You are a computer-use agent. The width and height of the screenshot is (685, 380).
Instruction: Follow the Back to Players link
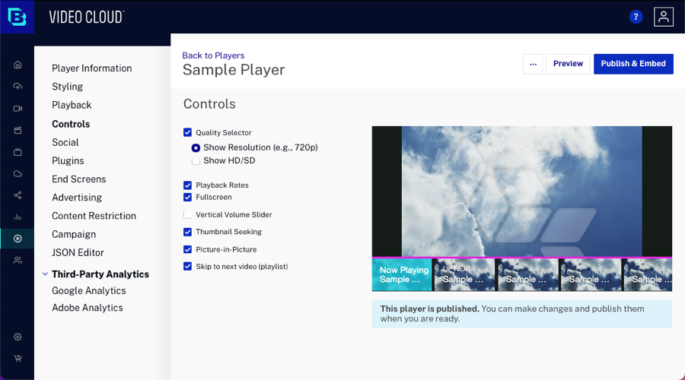tap(213, 55)
